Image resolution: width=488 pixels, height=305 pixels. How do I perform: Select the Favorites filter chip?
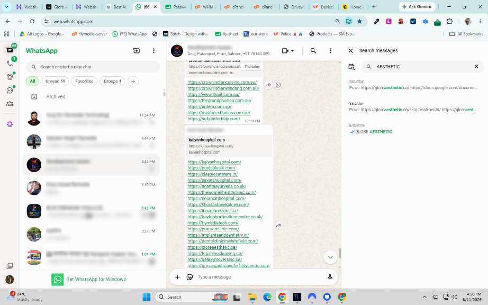tap(84, 81)
